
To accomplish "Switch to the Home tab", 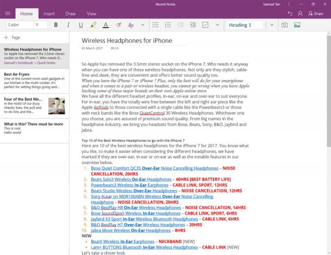I will click(27, 14).
